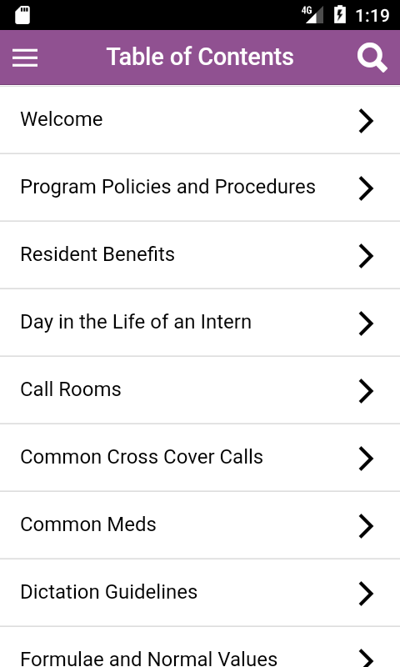400x667 pixels.
Task: Open Day in the Life of an Intern
Action: click(200, 323)
